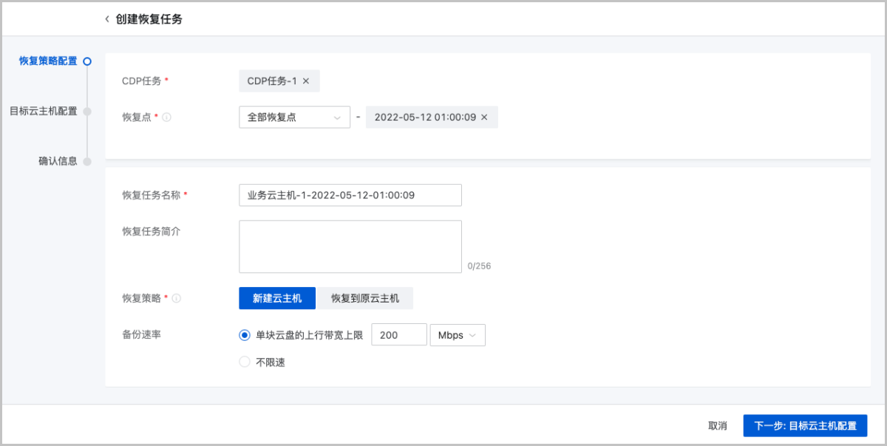Go to the 目标云主机配置 step label
The width and height of the screenshot is (887, 446).
tap(43, 112)
